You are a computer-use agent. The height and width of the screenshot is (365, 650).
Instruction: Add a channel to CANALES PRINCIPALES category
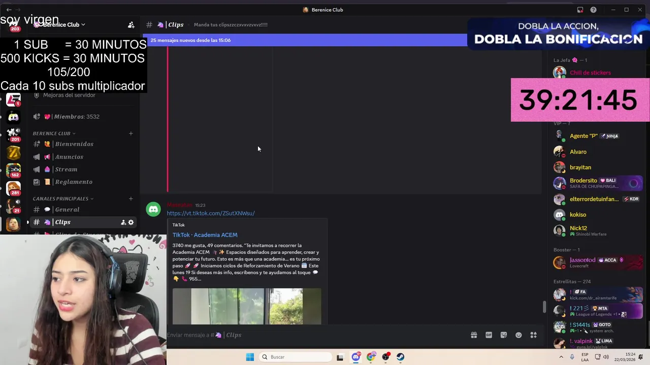coord(131,199)
